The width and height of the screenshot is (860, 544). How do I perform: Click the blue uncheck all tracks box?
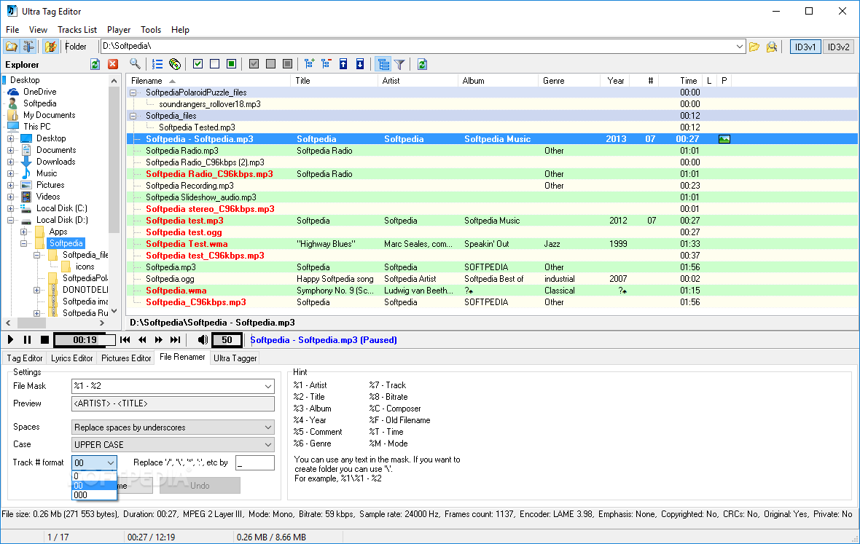[x=214, y=64]
